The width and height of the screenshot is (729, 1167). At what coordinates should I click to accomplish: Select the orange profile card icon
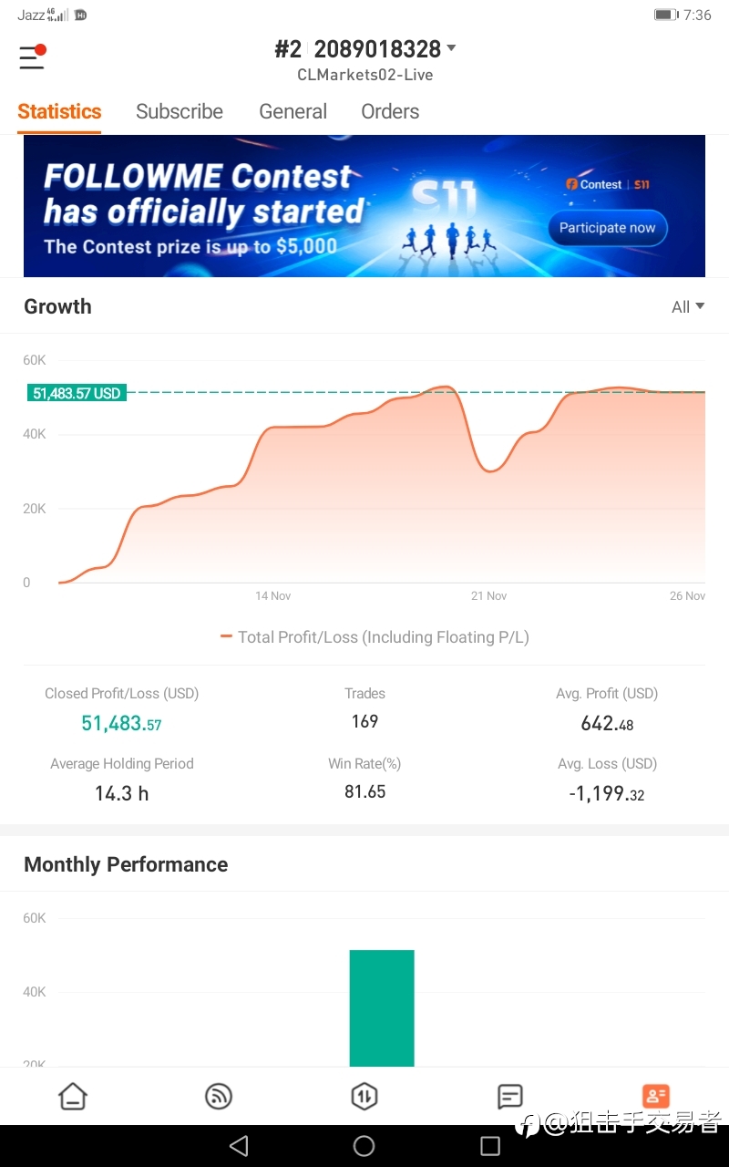(656, 1096)
